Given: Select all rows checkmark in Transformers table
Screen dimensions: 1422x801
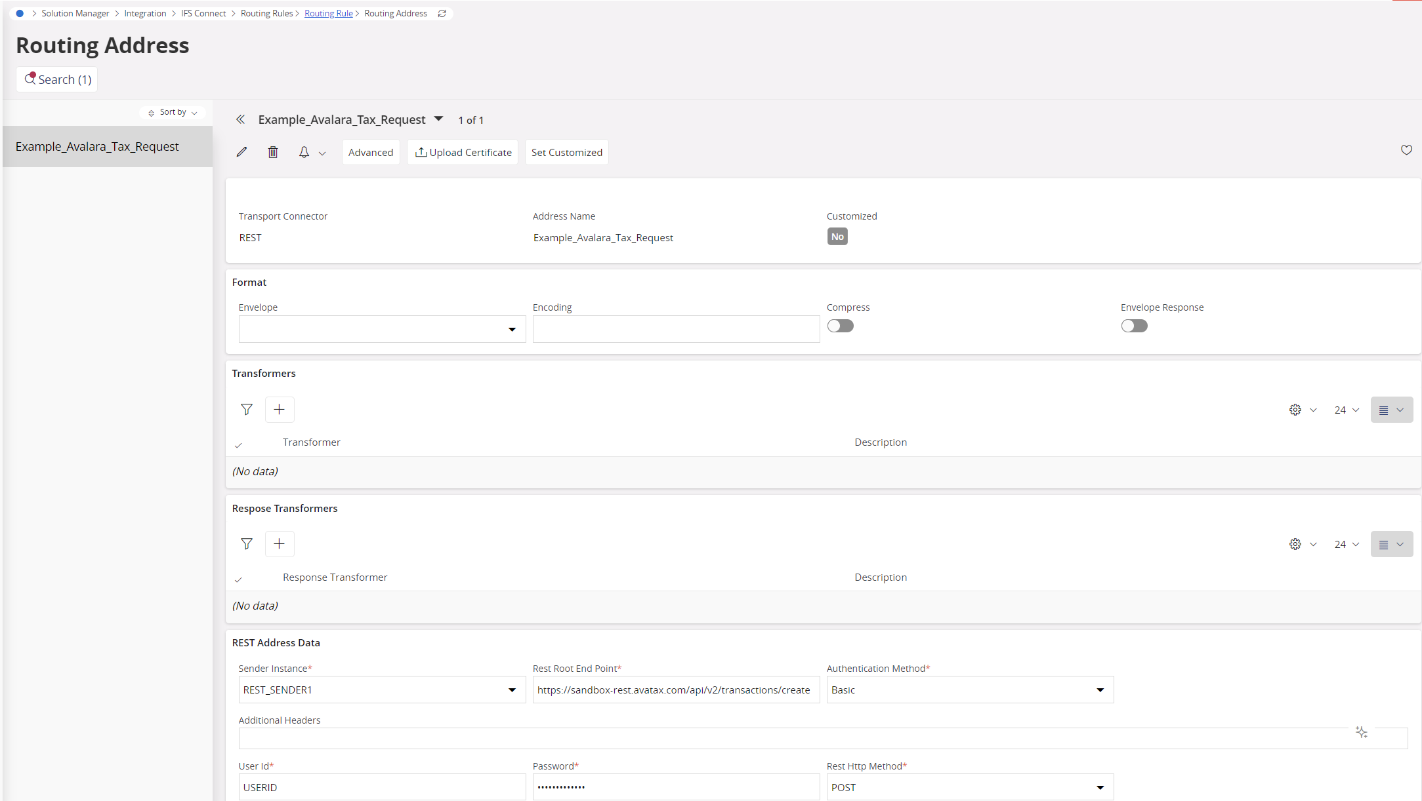Looking at the screenshot, I should 238,445.
